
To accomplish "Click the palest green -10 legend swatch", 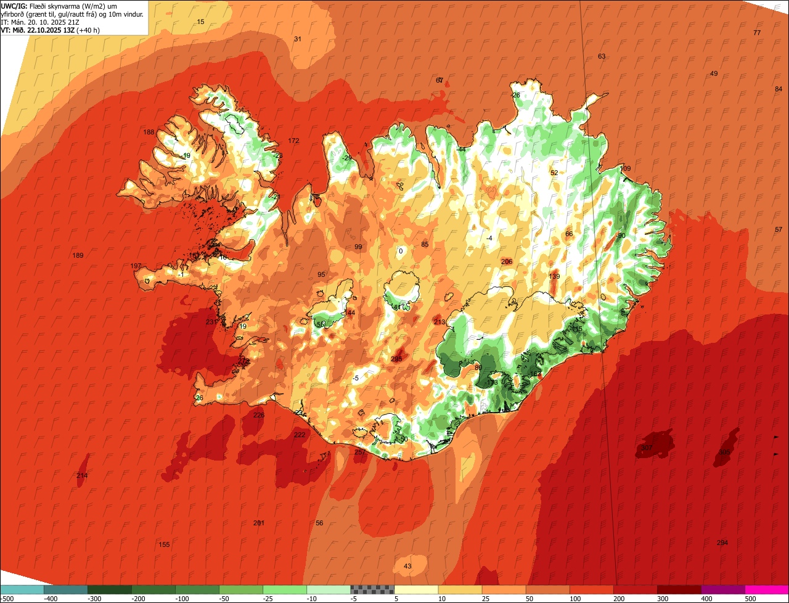I will (329, 589).
